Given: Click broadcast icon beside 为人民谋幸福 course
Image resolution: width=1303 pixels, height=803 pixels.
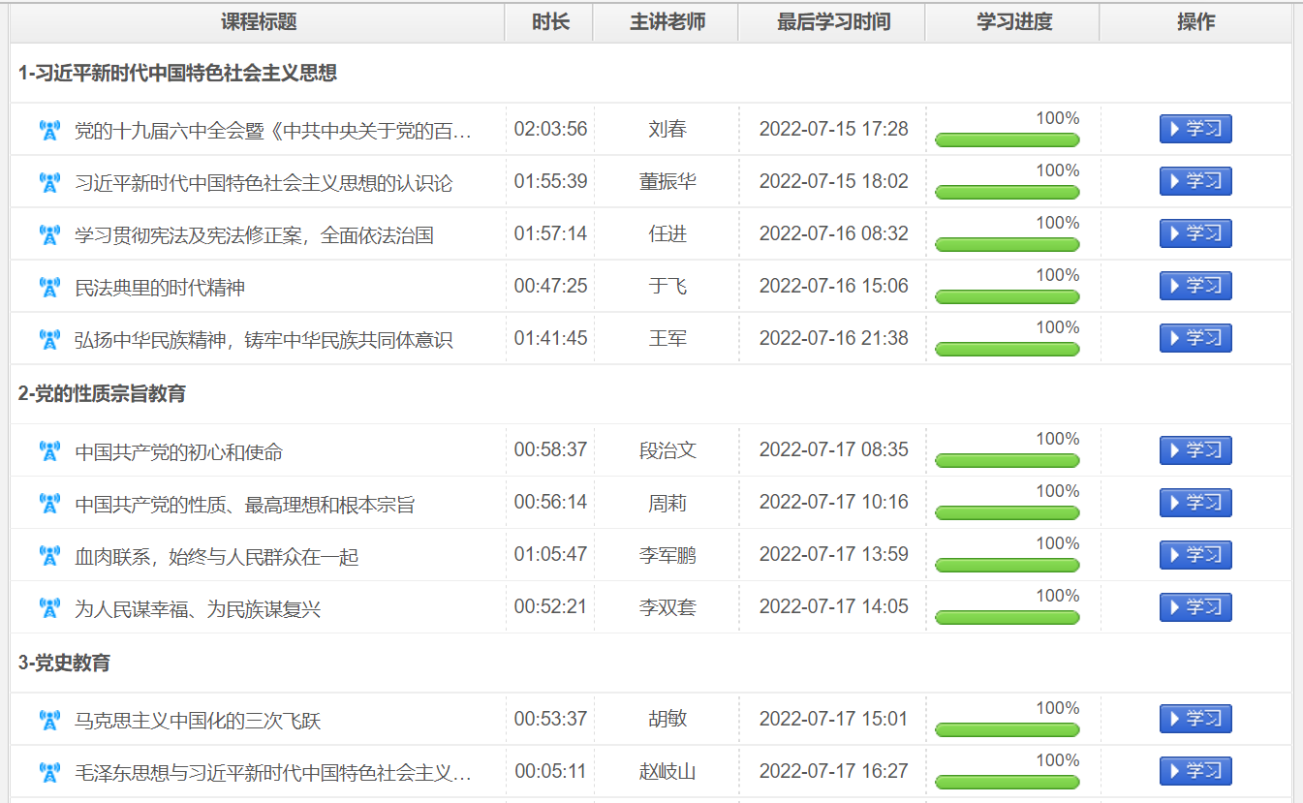Looking at the screenshot, I should (x=49, y=609).
